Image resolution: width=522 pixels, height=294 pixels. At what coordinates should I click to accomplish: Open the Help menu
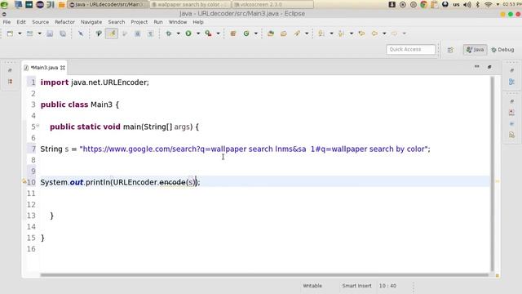[x=198, y=22]
